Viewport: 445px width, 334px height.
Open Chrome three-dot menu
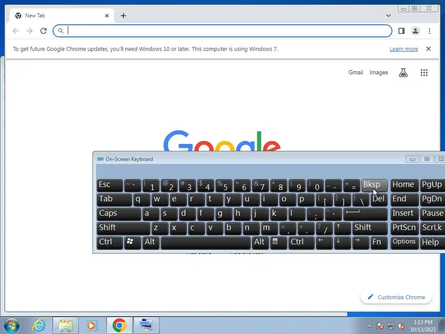coord(429,31)
